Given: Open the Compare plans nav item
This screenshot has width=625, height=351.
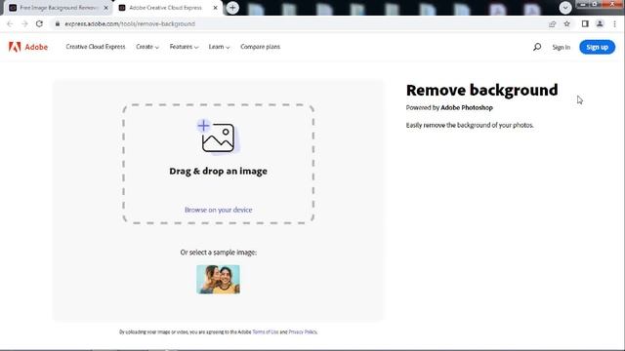Looking at the screenshot, I should coord(260,47).
